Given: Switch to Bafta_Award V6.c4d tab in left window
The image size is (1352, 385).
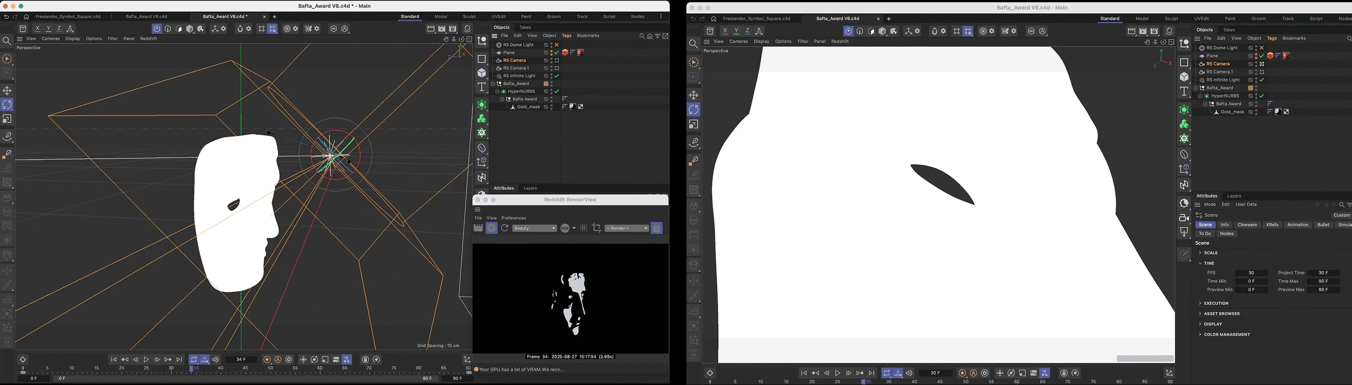Looking at the screenshot, I should (x=146, y=17).
